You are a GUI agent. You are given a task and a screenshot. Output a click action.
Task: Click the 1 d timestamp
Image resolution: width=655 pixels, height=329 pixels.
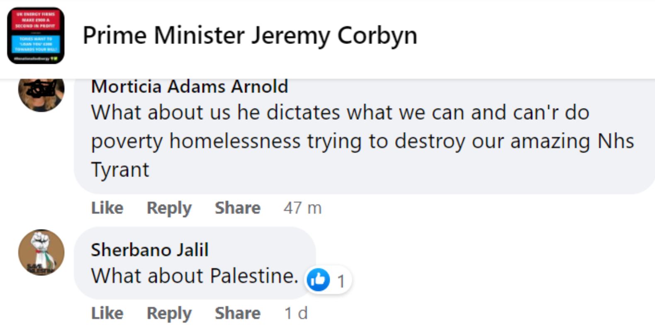(x=296, y=313)
